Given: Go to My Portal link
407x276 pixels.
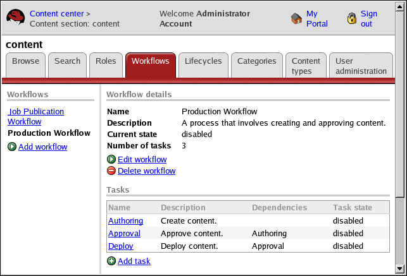Looking at the screenshot, I should click(317, 18).
